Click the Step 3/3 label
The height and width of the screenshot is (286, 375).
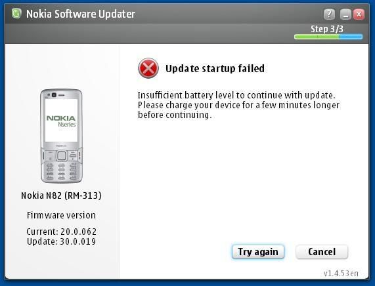coord(327,29)
